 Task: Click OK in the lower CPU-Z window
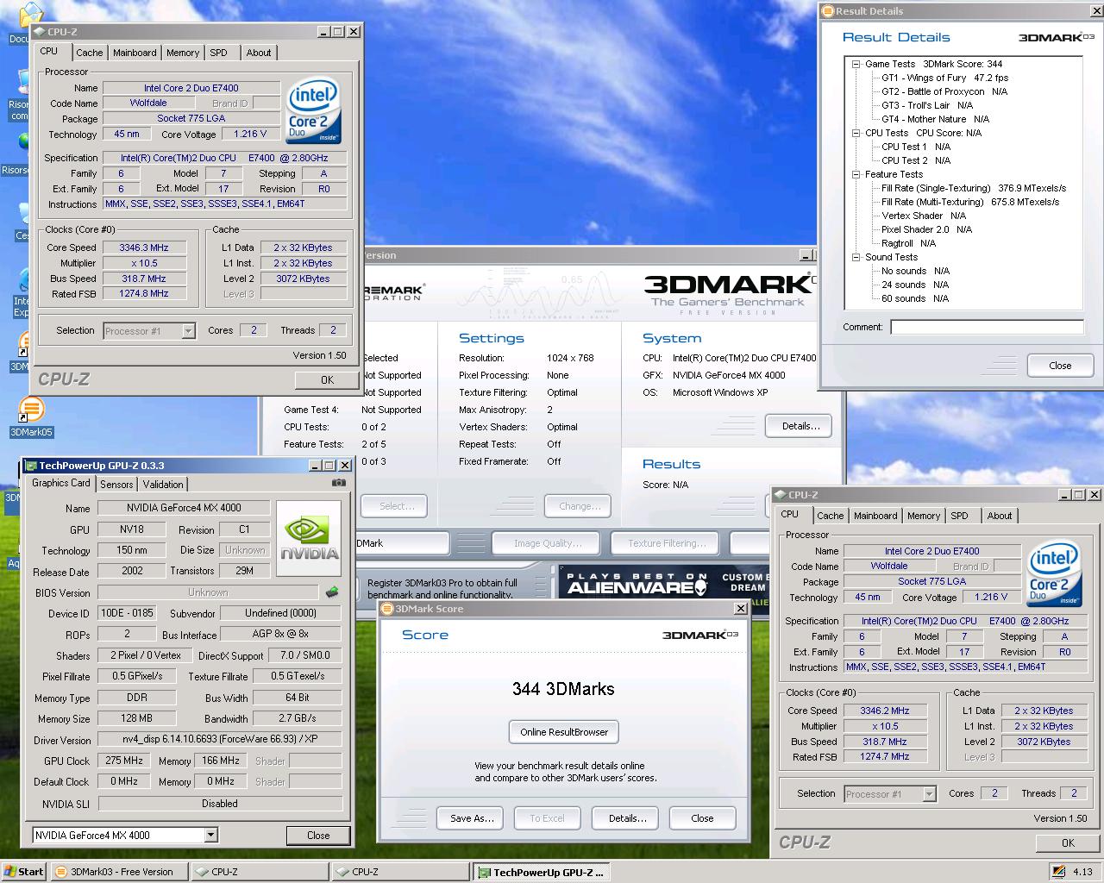coord(1068,842)
